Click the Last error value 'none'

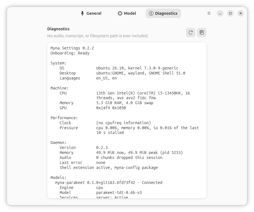[101, 163]
